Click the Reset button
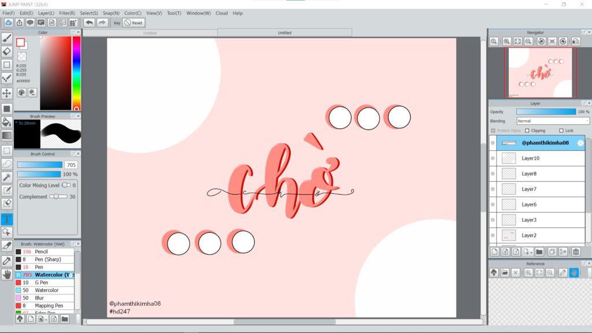This screenshot has height=333, width=592. tap(134, 23)
